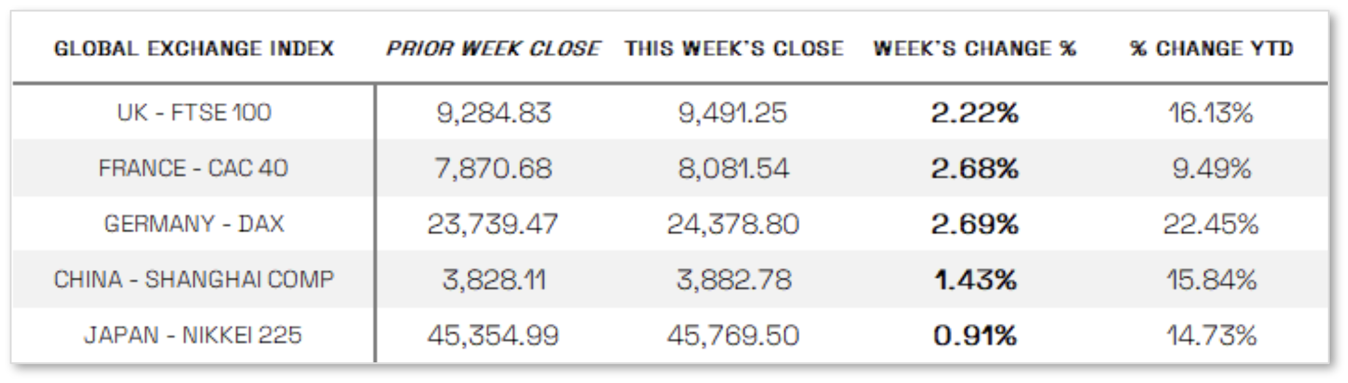Select Shanghai Comp prior close 3,828.11
This screenshot has height=383, width=1348.
(493, 279)
